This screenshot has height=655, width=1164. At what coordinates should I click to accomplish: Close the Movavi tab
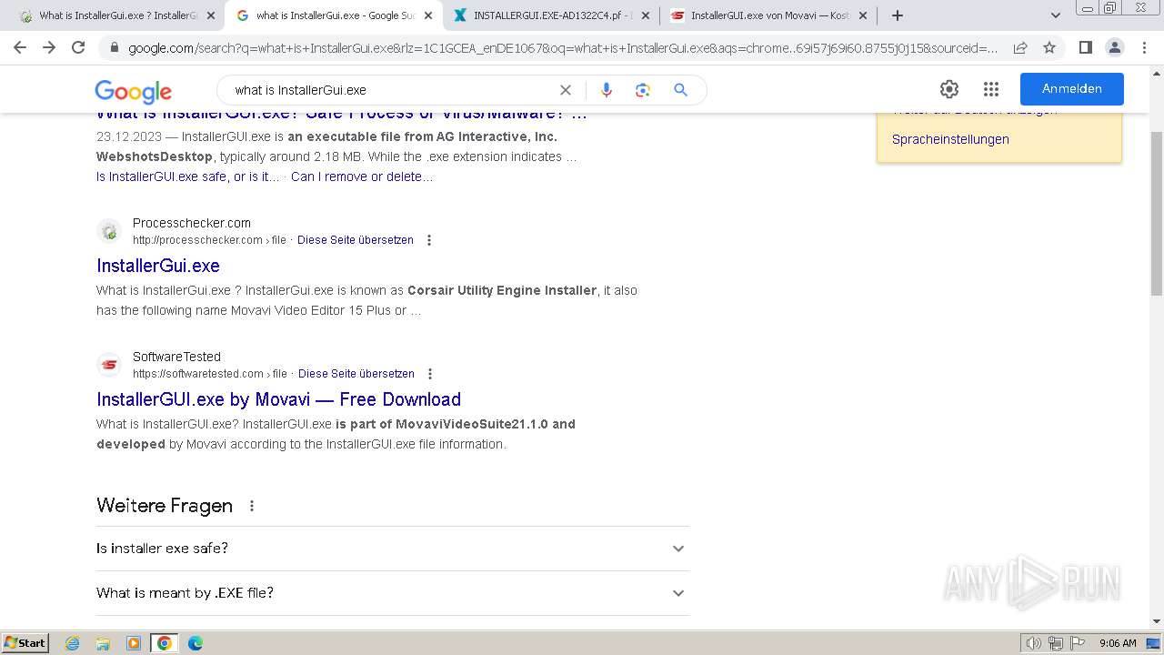[863, 15]
